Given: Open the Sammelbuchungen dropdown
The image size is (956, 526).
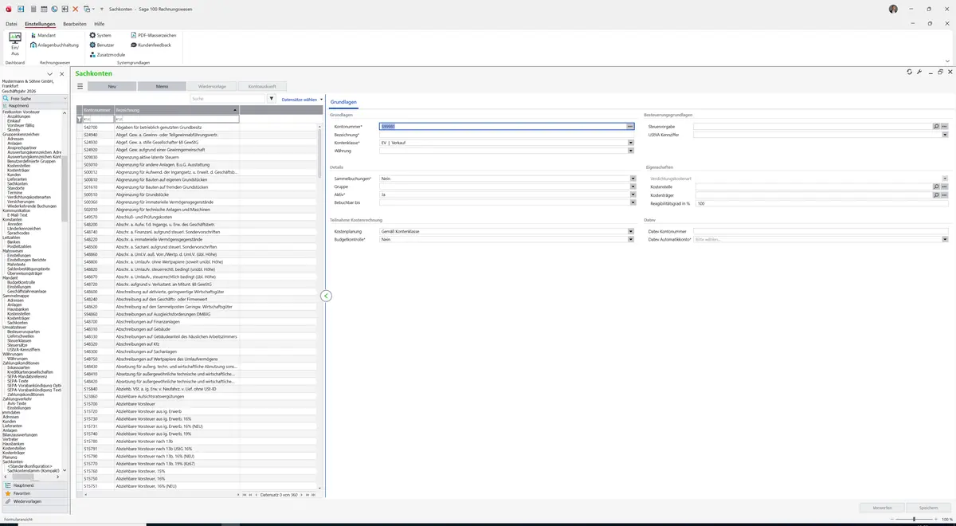Looking at the screenshot, I should coord(633,179).
